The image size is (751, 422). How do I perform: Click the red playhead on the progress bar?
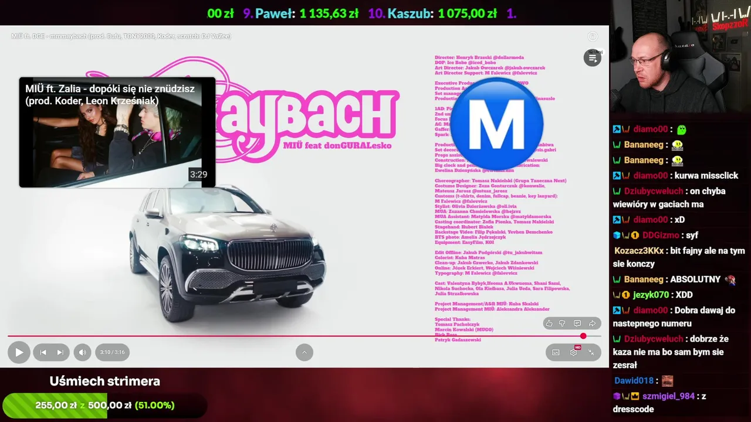[x=583, y=336]
